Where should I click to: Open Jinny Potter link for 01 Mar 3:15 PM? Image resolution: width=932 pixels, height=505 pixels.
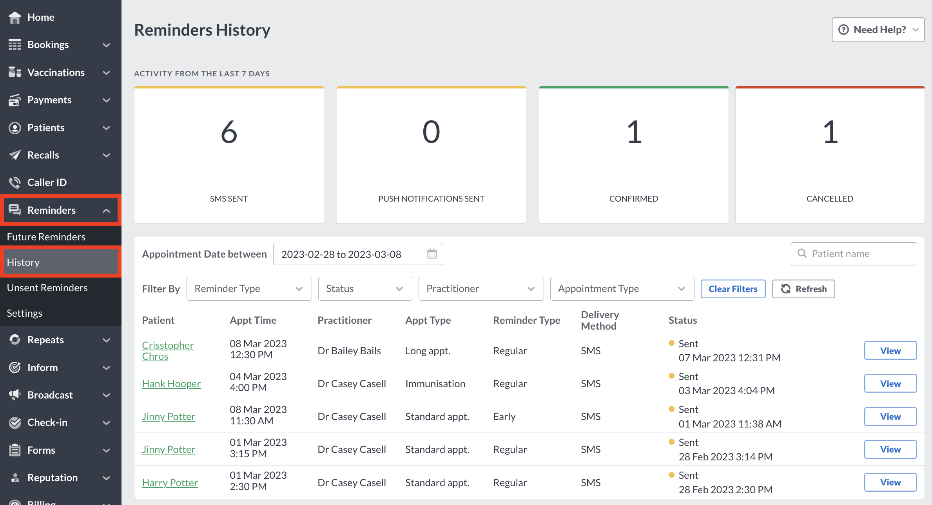169,449
